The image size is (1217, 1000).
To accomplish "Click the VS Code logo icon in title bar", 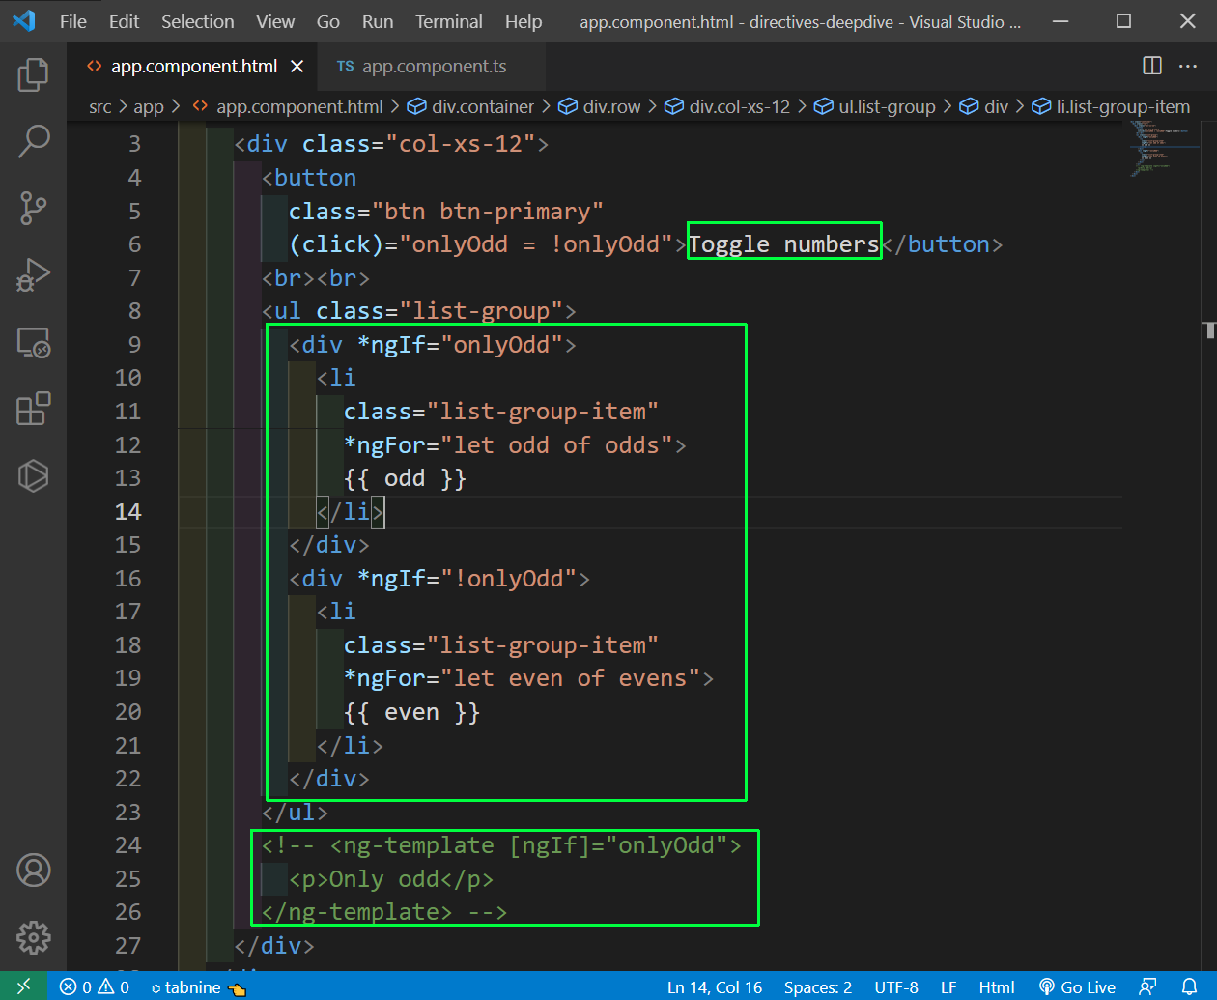I will (24, 20).
